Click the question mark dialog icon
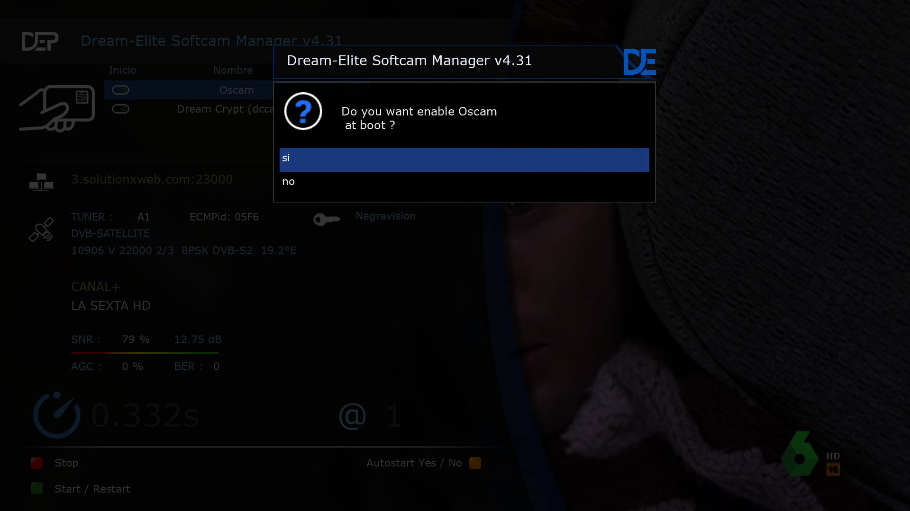 [303, 112]
